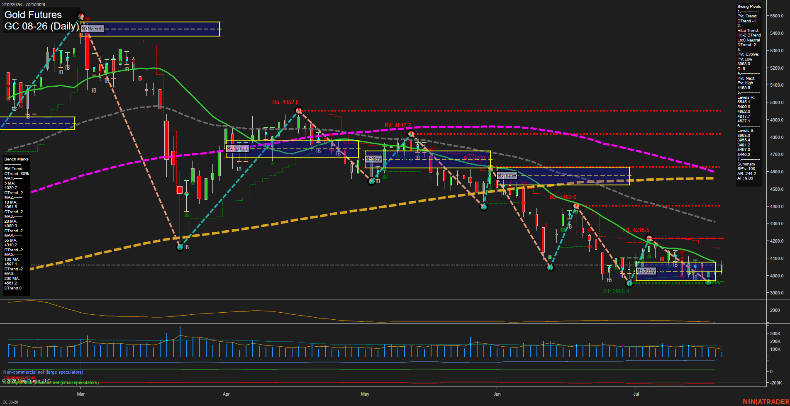Click the S1: 3955.4 support label
Viewport: 790px width, 406px height.
[616, 291]
